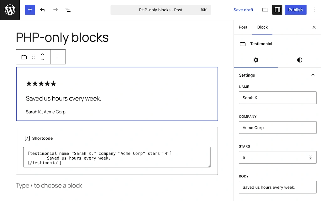Click 'Type / to choose a block' placeholder

tap(49, 185)
